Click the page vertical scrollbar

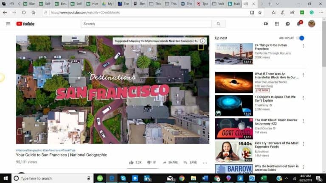click(323, 51)
